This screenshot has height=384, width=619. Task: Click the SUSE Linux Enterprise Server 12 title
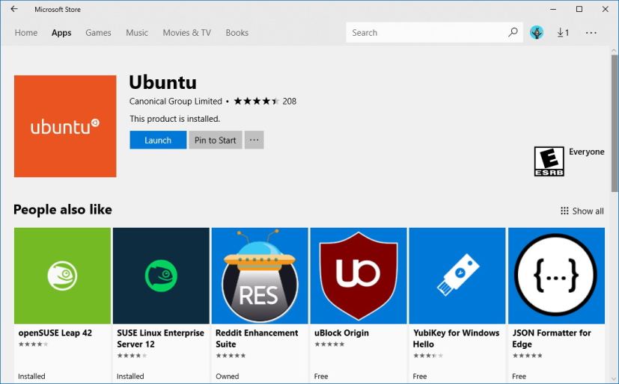pos(160,338)
